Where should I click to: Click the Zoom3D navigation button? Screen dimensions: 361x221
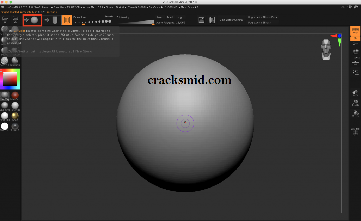pyautogui.click(x=355, y=103)
